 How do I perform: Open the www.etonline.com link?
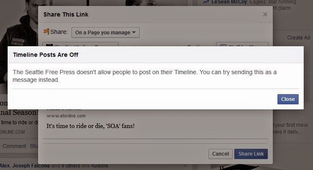[x=66, y=116]
